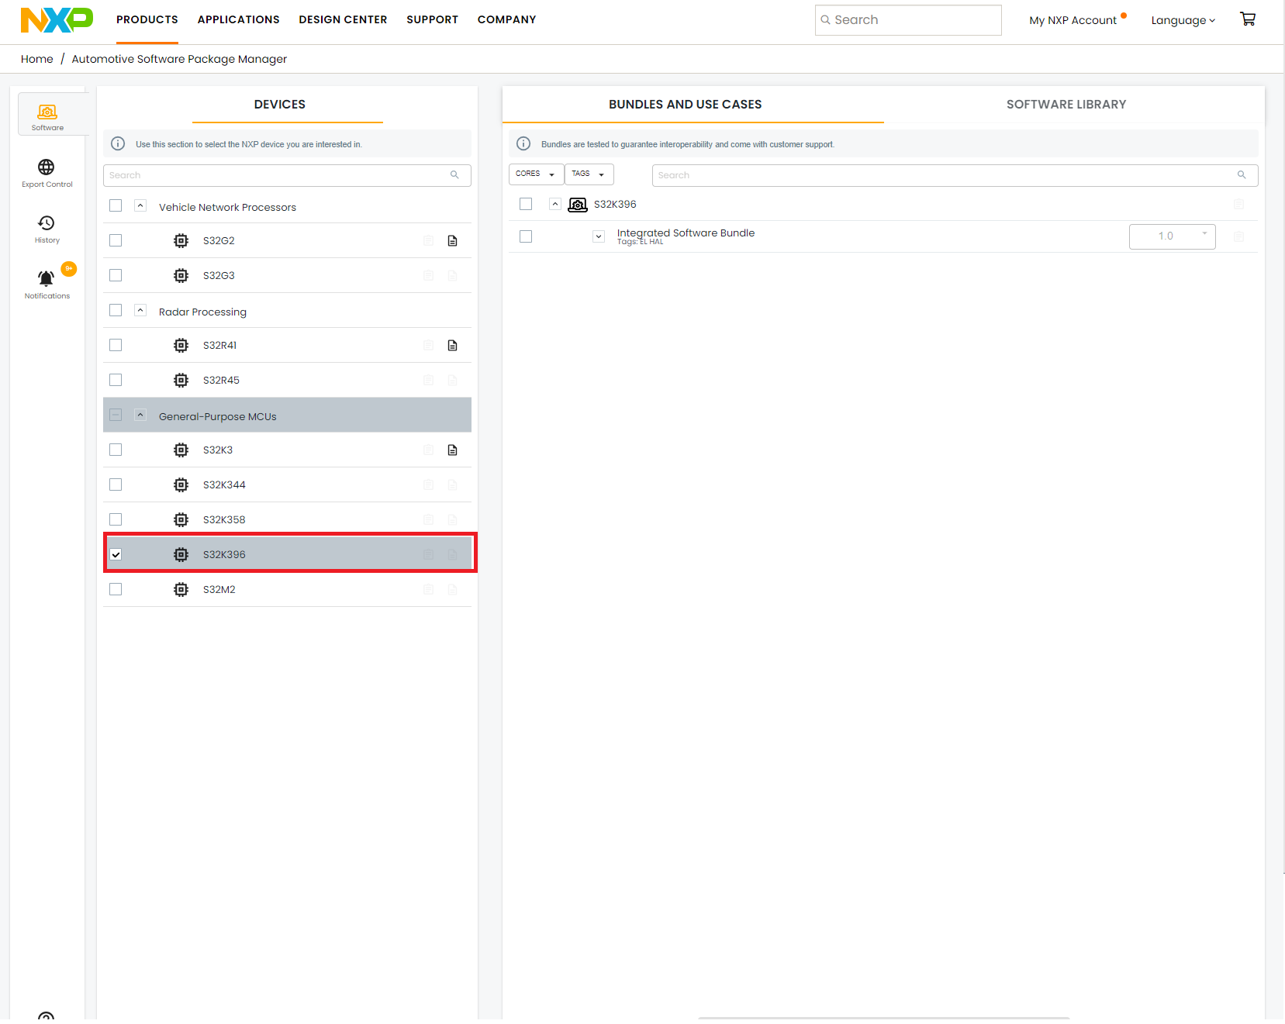
Task: Open the bundle version 1.0 dropdown
Action: pyautogui.click(x=1172, y=236)
